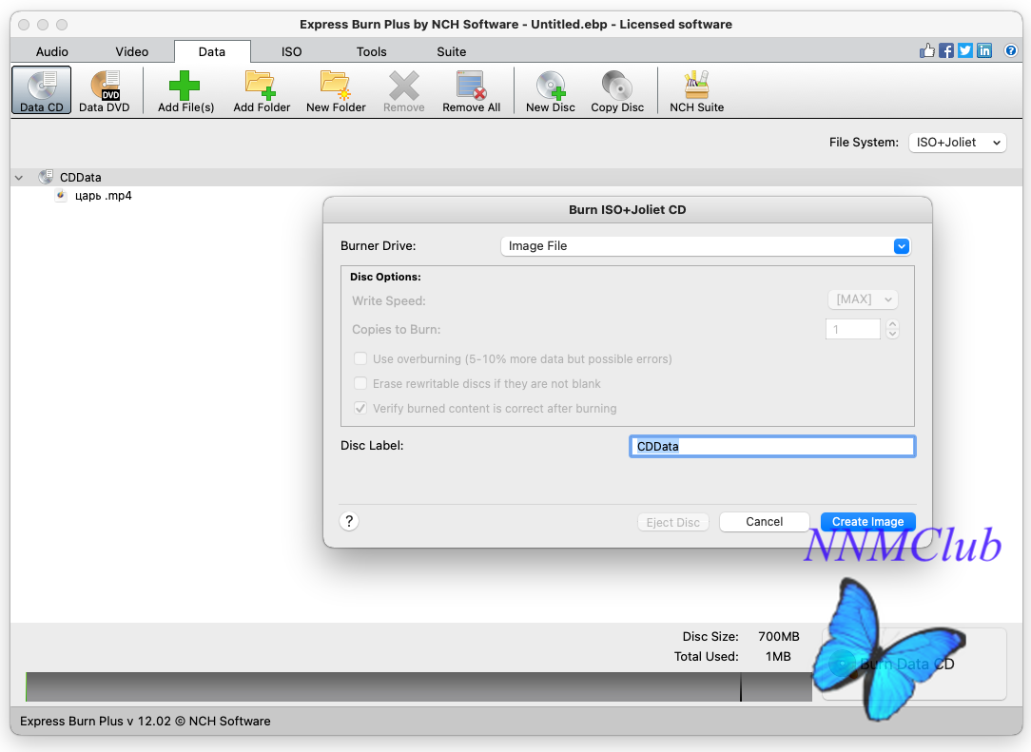
Task: Click the Total Used 1MB value
Action: 778,656
